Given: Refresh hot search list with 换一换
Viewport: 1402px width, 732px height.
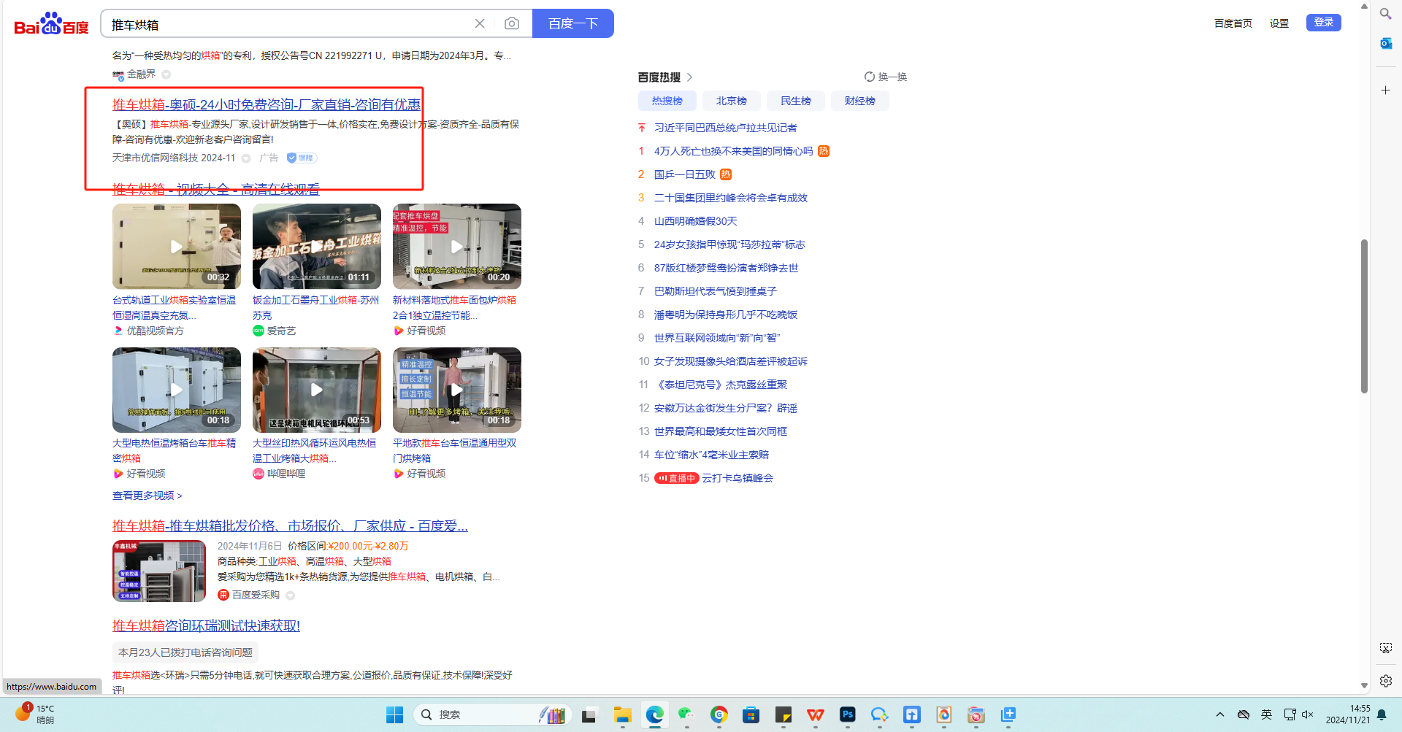Looking at the screenshot, I should (885, 77).
